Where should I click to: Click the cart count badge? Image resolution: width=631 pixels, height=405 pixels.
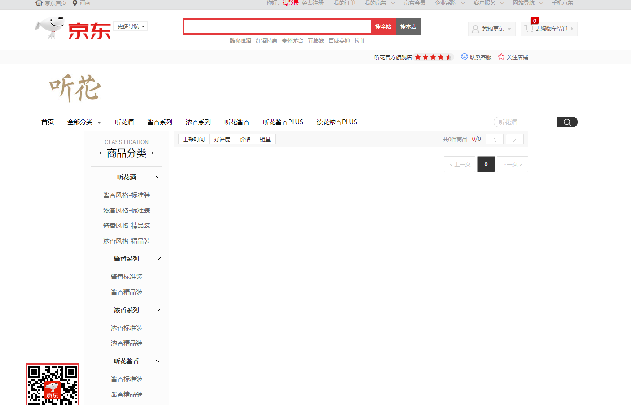(535, 21)
